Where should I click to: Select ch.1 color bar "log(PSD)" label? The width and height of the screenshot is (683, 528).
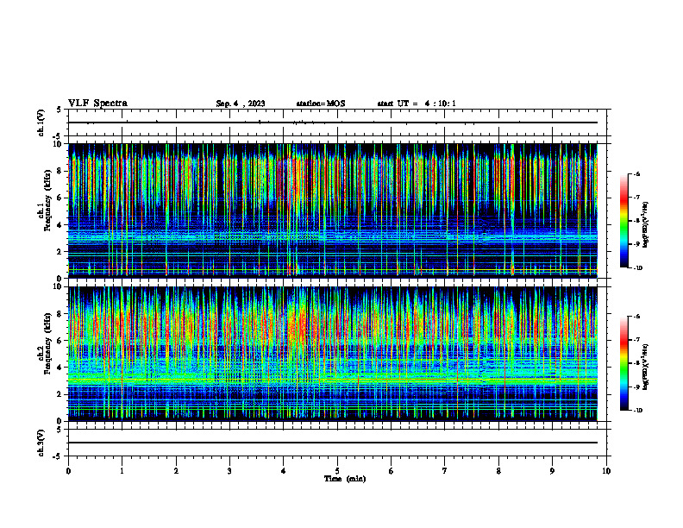[646, 225]
